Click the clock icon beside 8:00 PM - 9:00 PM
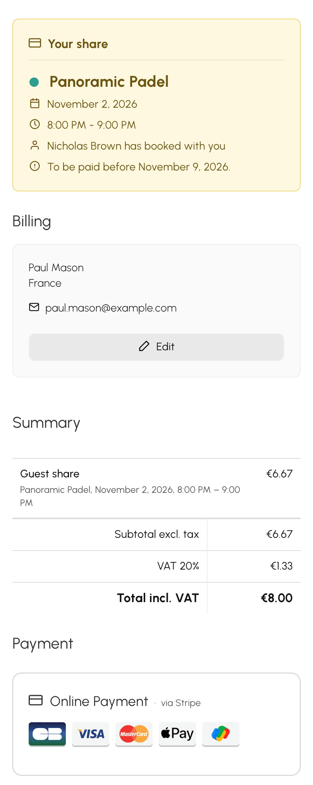 click(35, 124)
